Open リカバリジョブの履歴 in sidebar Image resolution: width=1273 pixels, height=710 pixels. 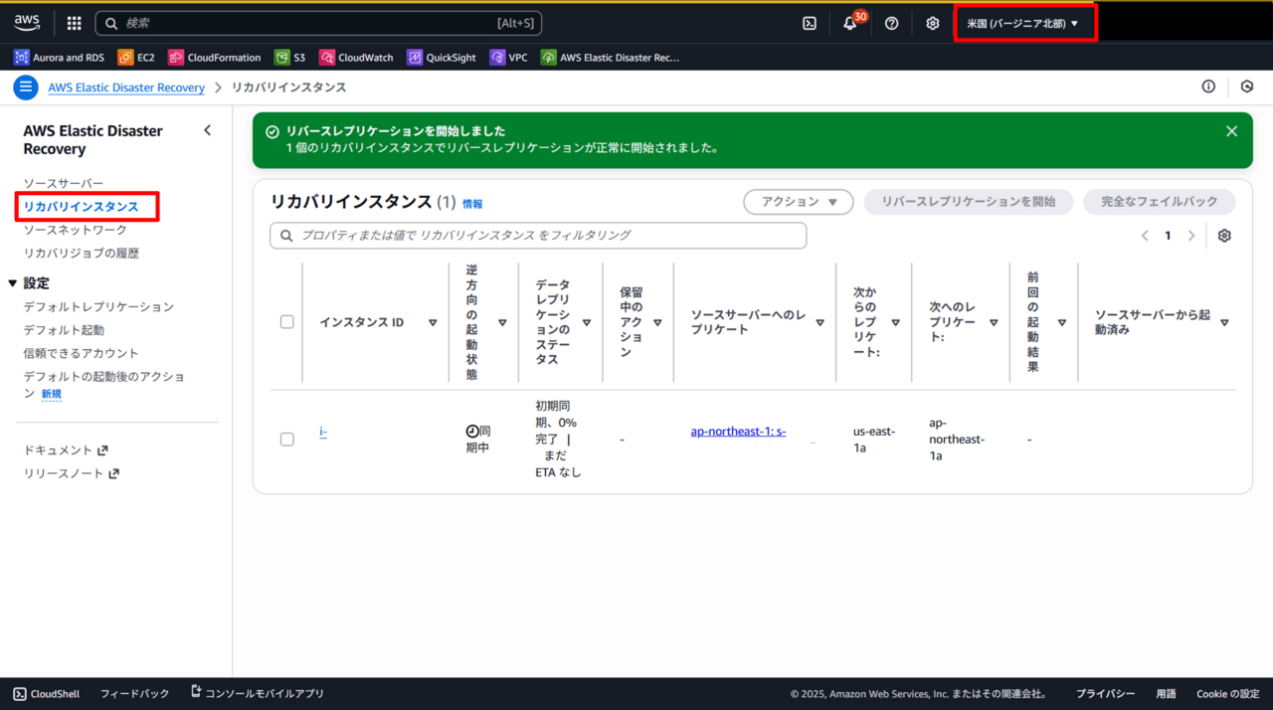(x=82, y=254)
